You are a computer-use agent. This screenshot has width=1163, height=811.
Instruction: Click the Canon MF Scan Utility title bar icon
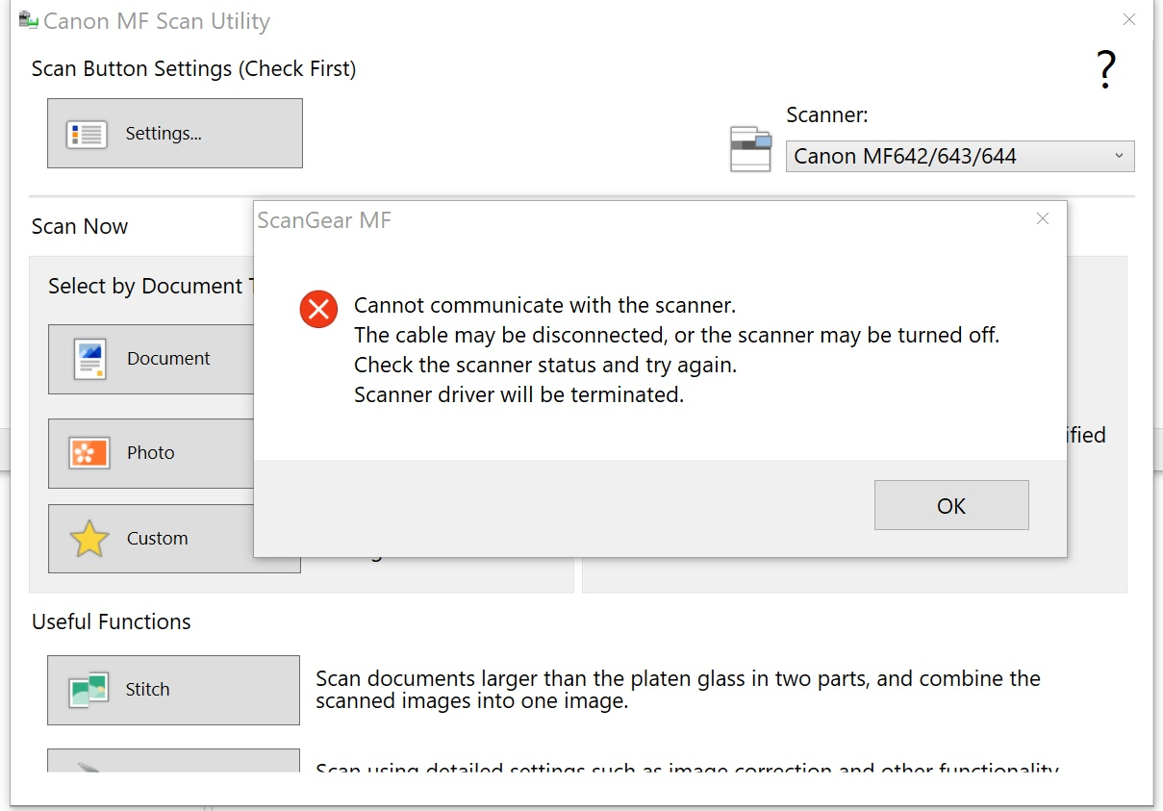27,18
